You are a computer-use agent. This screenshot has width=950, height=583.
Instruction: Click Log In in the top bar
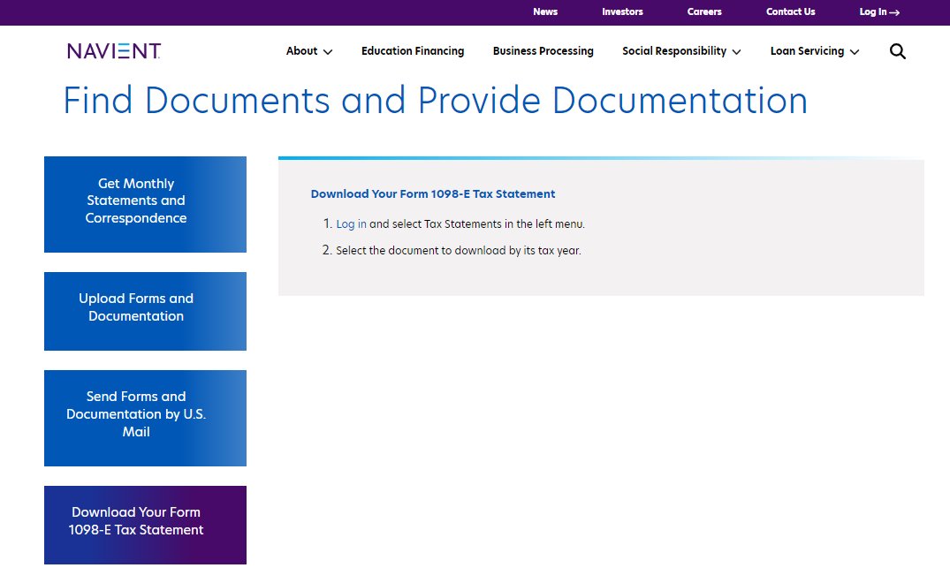(872, 11)
